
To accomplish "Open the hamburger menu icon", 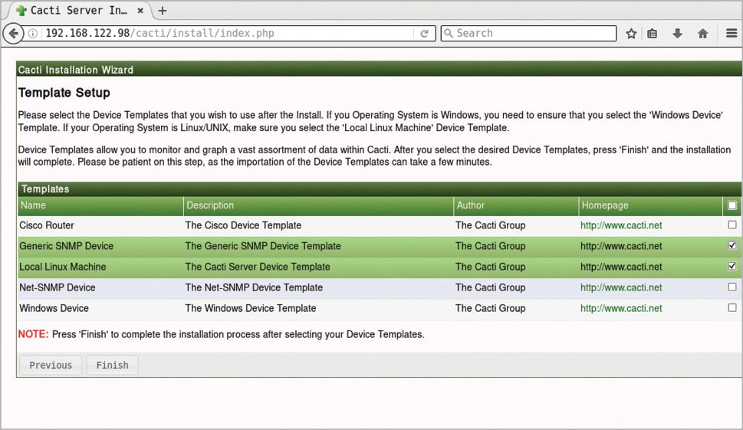I will pos(731,34).
